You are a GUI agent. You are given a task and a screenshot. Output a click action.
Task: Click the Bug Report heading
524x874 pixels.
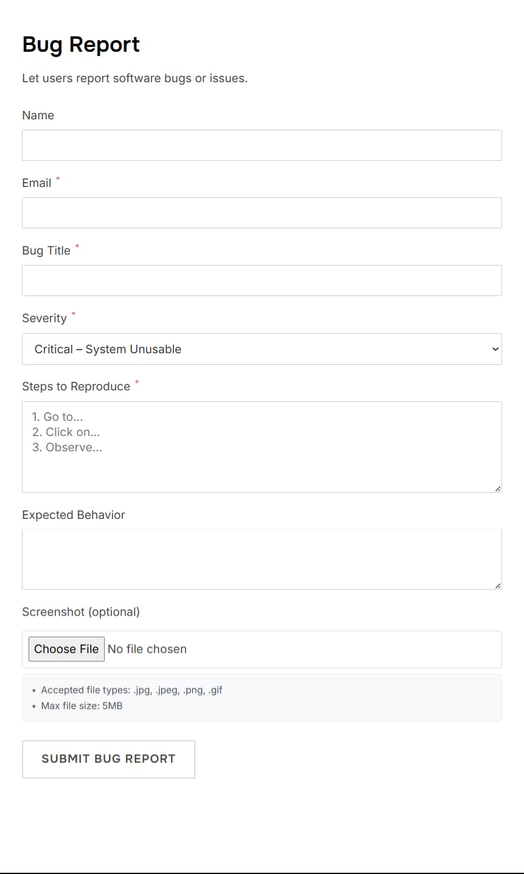[81, 44]
